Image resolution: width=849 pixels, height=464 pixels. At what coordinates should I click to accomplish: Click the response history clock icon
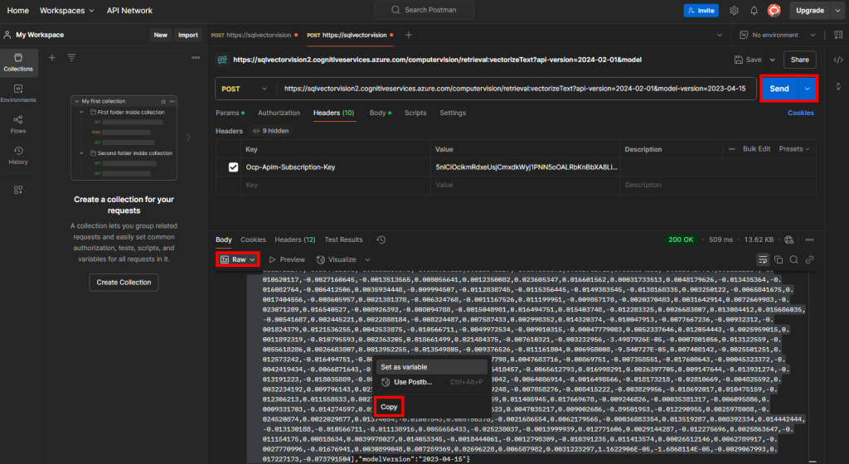coord(381,239)
